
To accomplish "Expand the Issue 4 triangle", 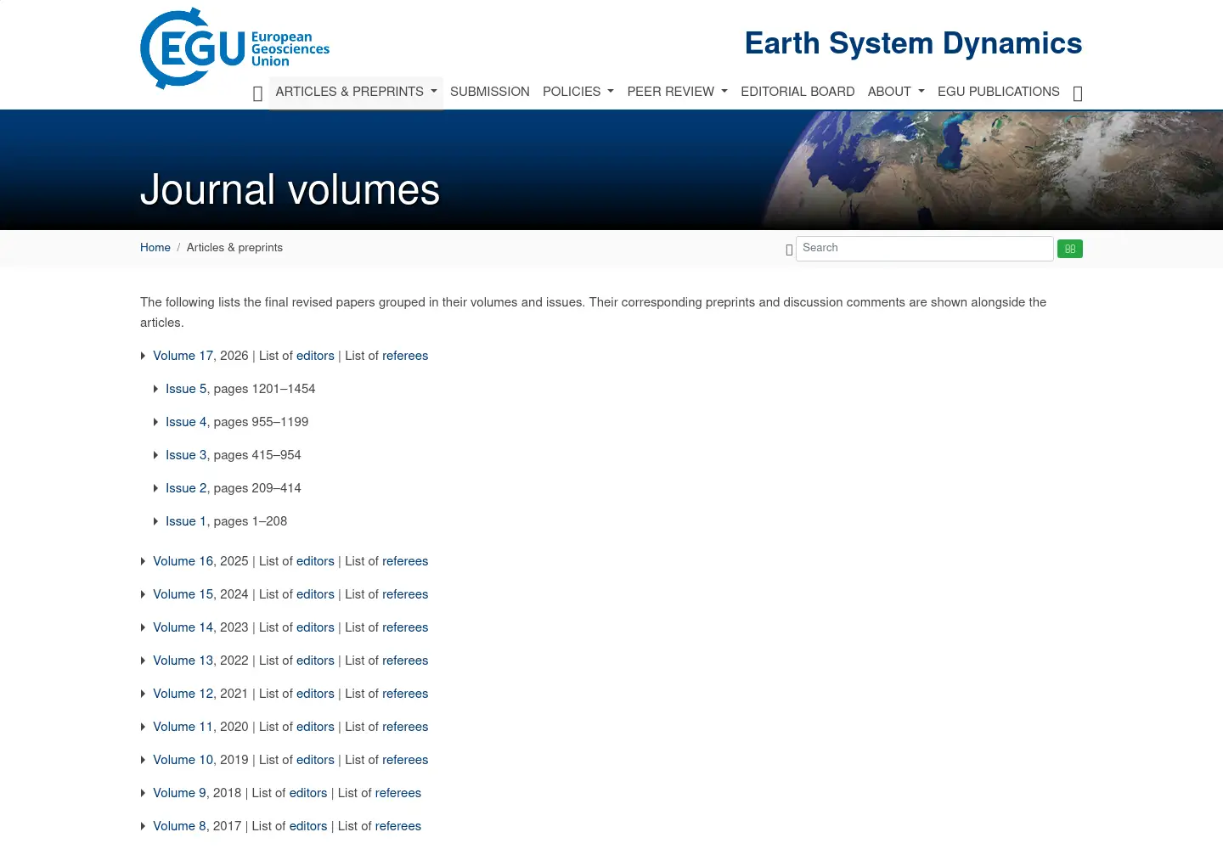I will coord(155,422).
